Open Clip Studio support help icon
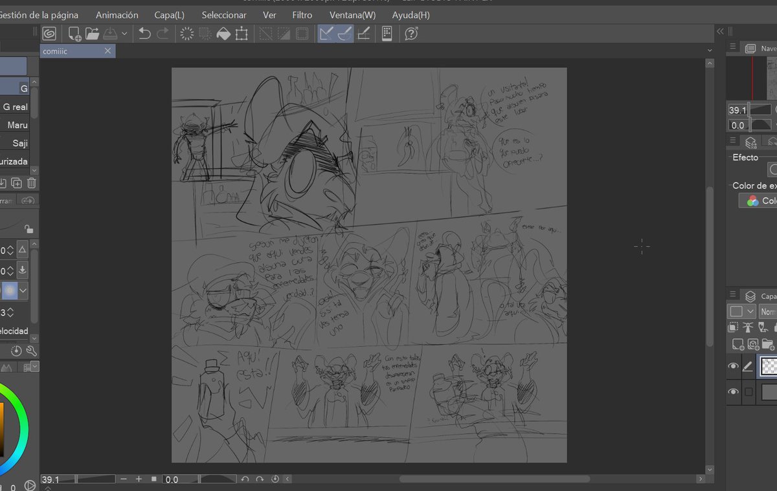Screen dimensions: 777x491 (411, 34)
